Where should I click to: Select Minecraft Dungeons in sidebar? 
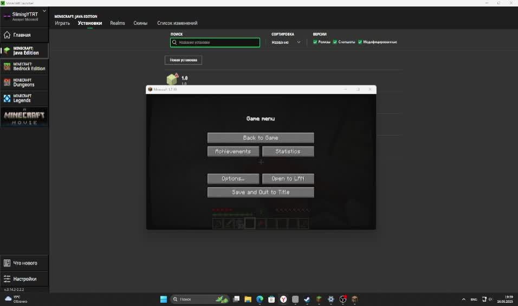coord(24,82)
